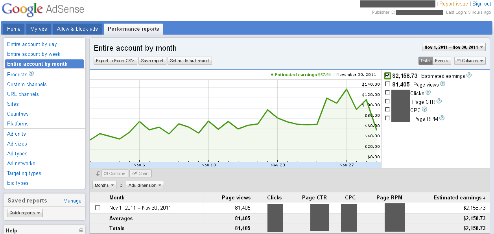Click the Chart button below the graph
The image size is (494, 234).
[x=140, y=173]
